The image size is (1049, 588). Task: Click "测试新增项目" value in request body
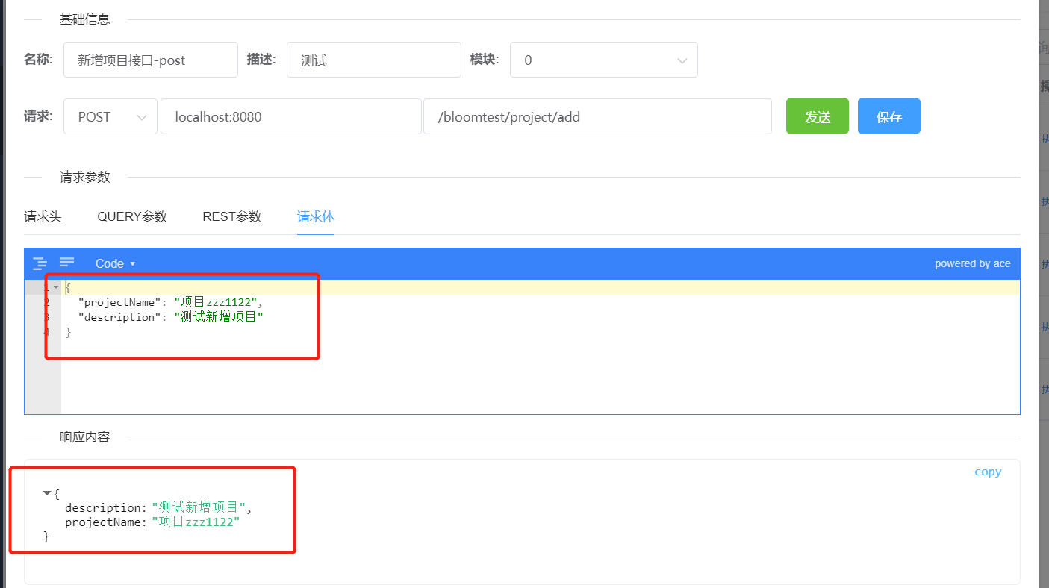pyautogui.click(x=219, y=317)
